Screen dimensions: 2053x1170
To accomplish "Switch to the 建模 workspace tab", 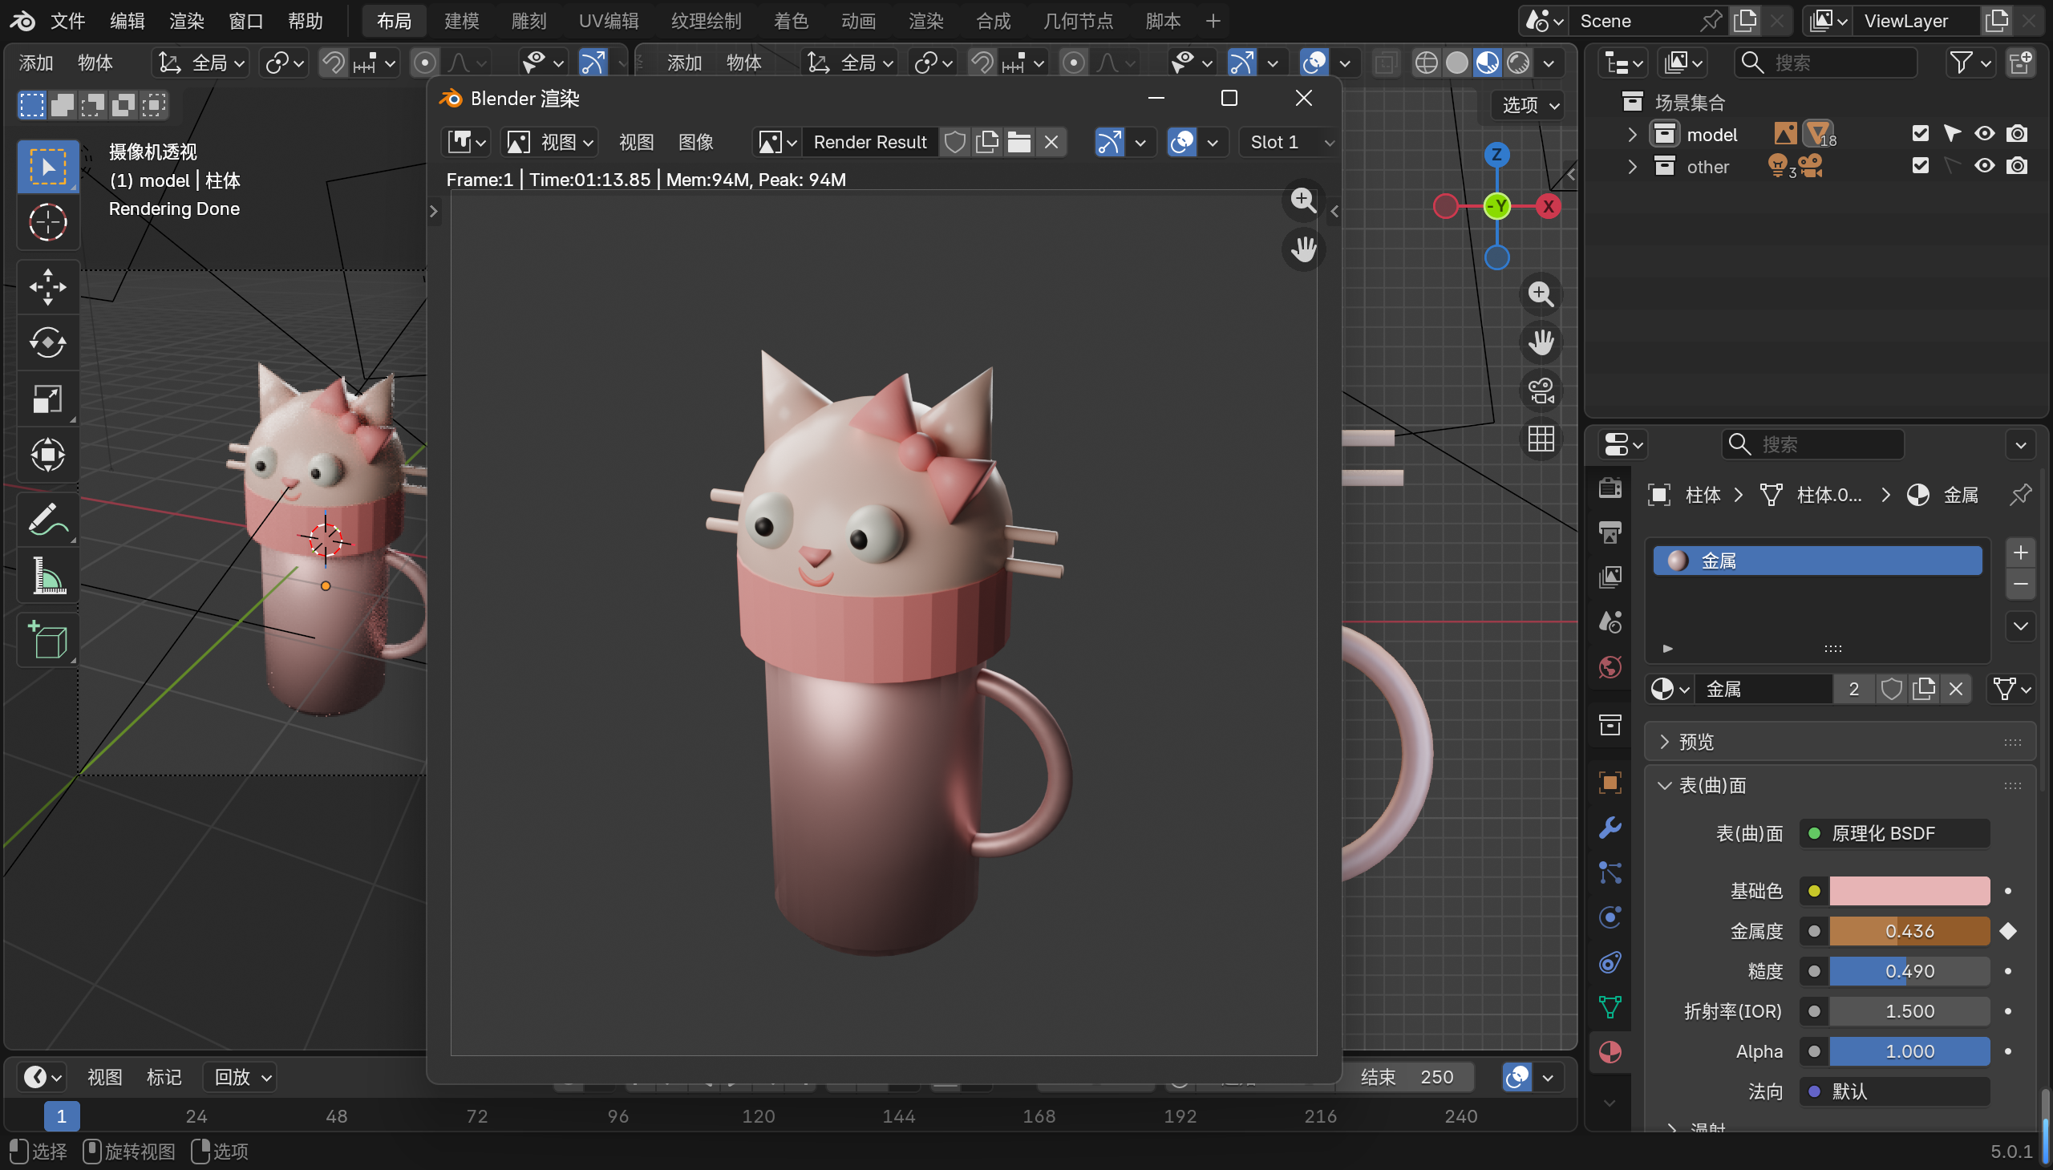I will (x=461, y=21).
